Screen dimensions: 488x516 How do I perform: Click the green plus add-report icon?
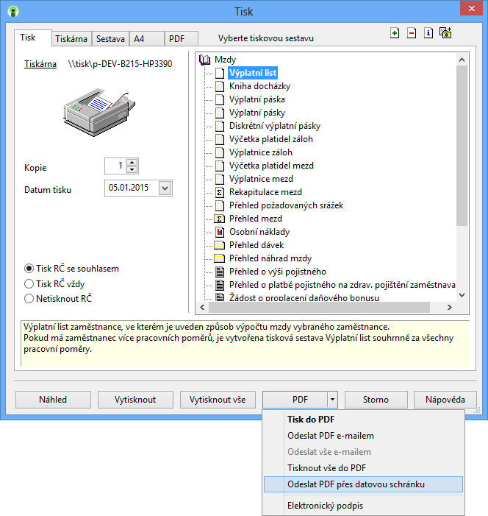tap(395, 33)
